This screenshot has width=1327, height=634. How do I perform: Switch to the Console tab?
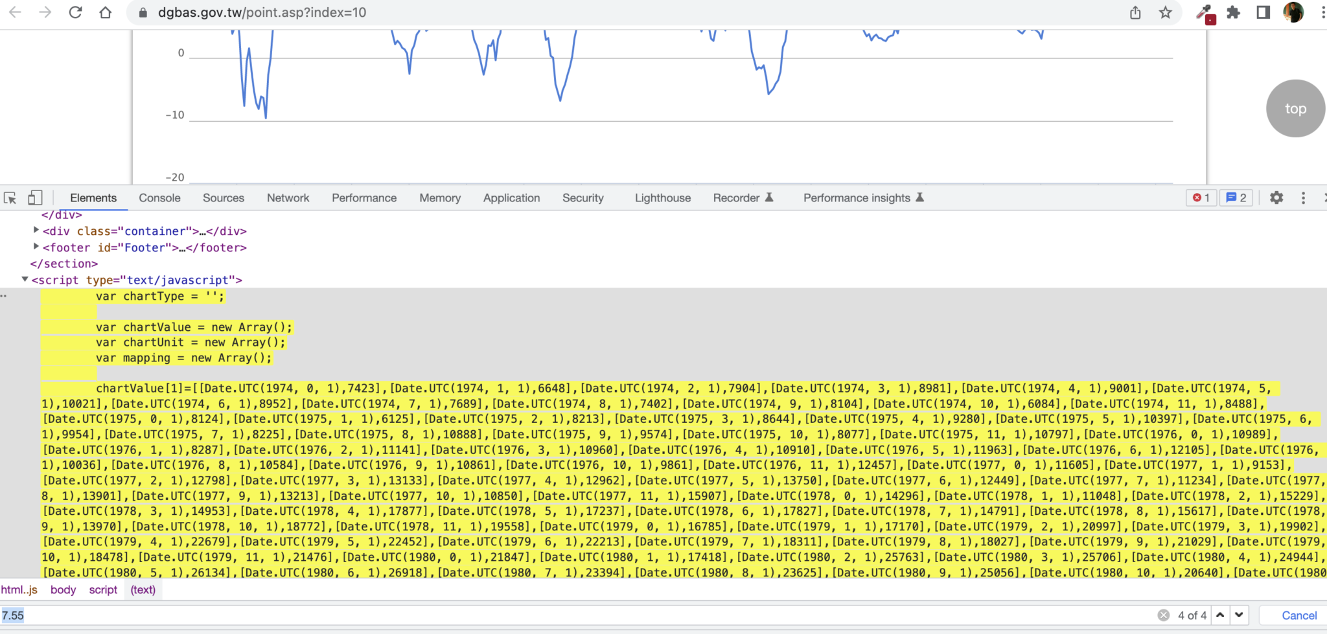pos(159,198)
